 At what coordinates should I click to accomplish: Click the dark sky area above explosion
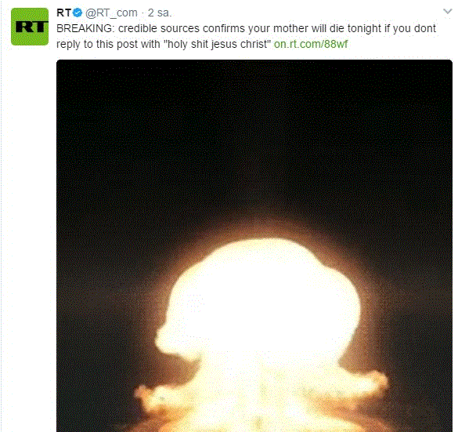click(254, 132)
